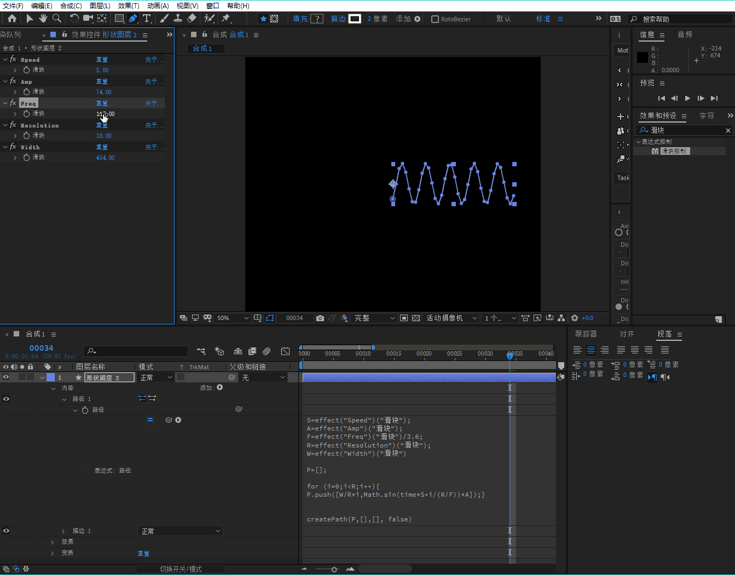Open the 正常 mode dropdown for 形状图层 2

(156, 377)
